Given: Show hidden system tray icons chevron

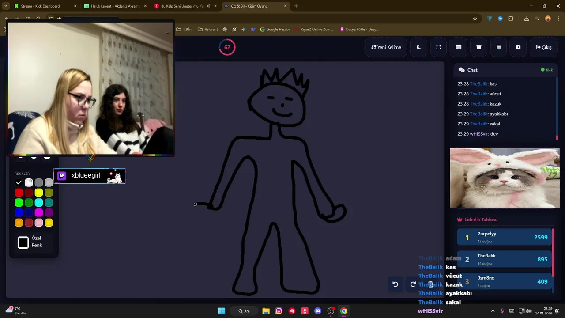Looking at the screenshot, I should click(x=493, y=311).
